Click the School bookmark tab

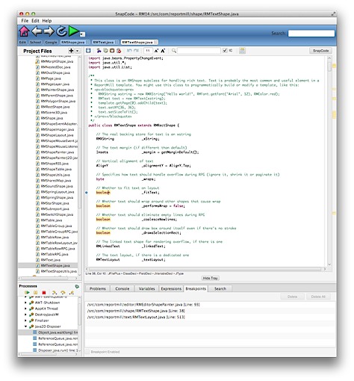(x=36, y=43)
